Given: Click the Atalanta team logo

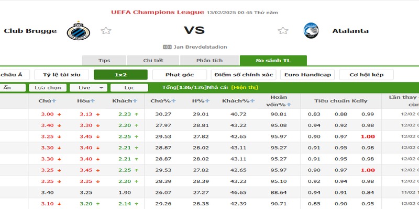Looking at the screenshot, I should (x=311, y=31).
